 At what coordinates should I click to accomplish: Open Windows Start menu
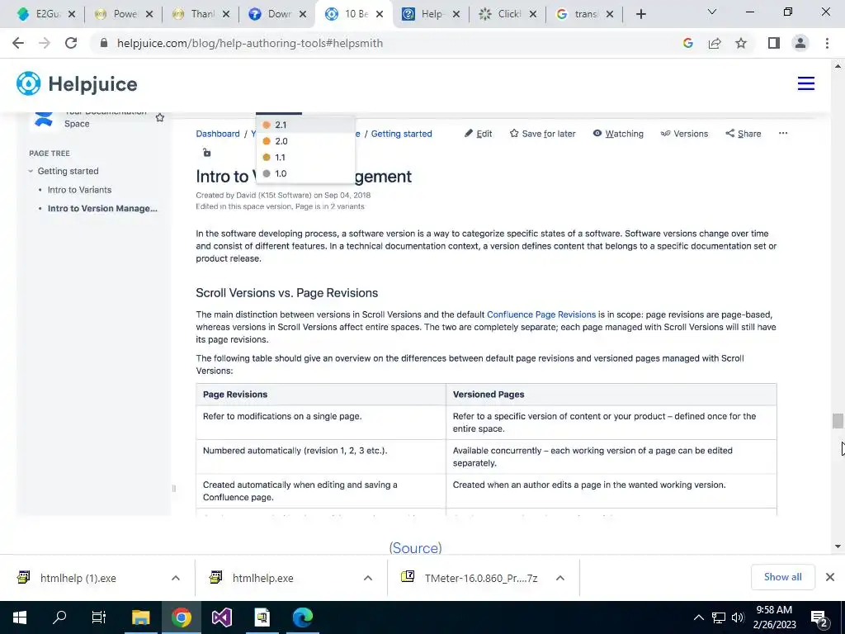[20, 617]
